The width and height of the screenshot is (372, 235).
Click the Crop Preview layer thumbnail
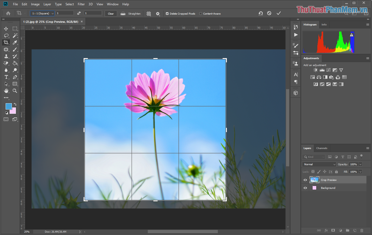(314, 180)
